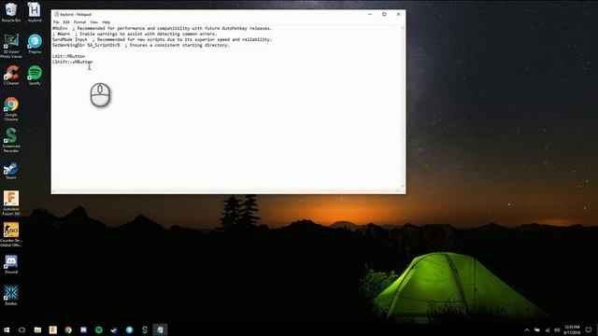Open File Explorer from the taskbar

pos(37,329)
